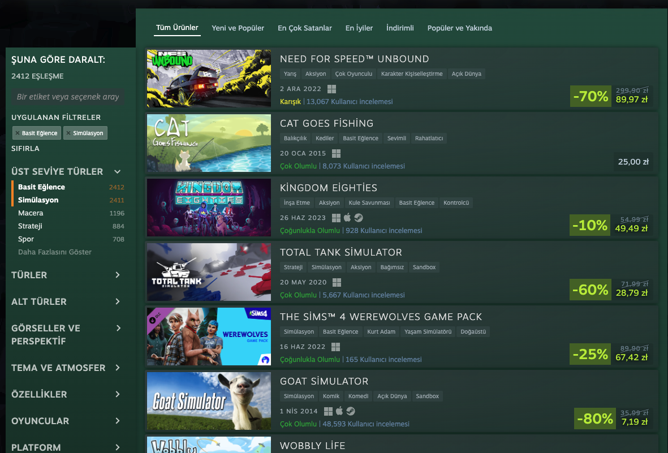
Task: Click the Kediler tag
Action: pos(325,138)
